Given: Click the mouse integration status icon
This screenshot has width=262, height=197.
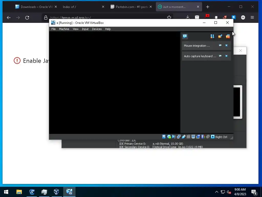Looking at the screenshot, I should point(208,137).
